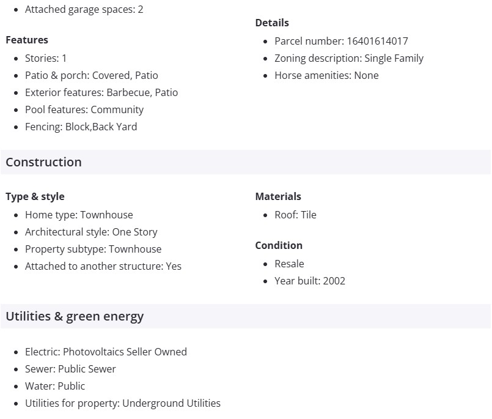Click Sewer: Public Sewer entry
This screenshot has height=419, width=492.
tap(70, 369)
